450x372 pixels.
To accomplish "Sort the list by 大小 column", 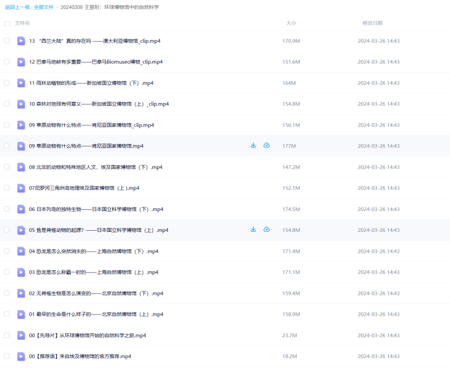I will tap(291, 23).
